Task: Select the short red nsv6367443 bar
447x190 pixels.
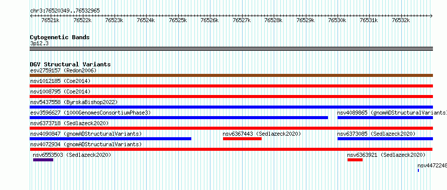Action: [x=242, y=139]
